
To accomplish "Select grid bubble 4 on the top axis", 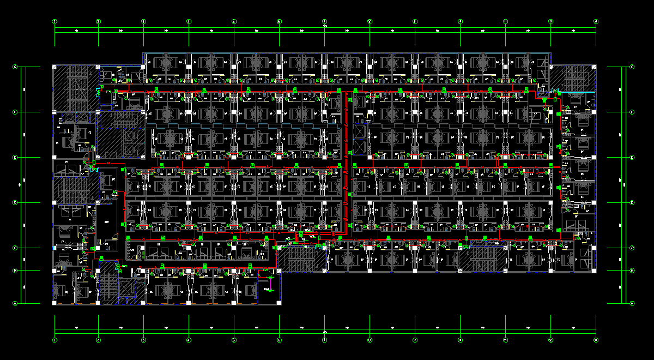I will [189, 21].
